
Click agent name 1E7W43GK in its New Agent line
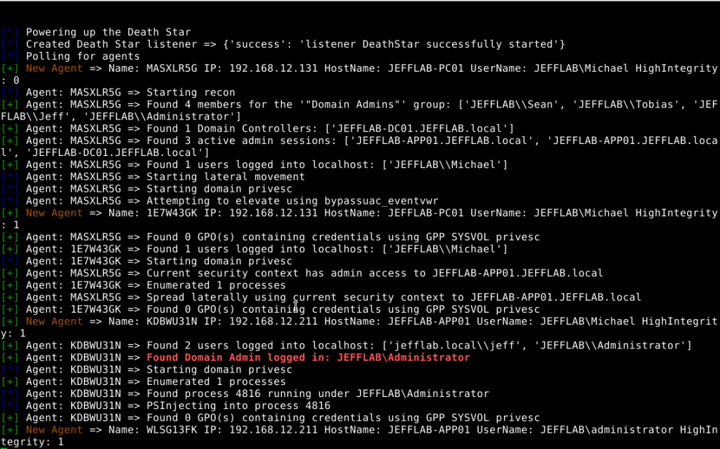tap(172, 213)
